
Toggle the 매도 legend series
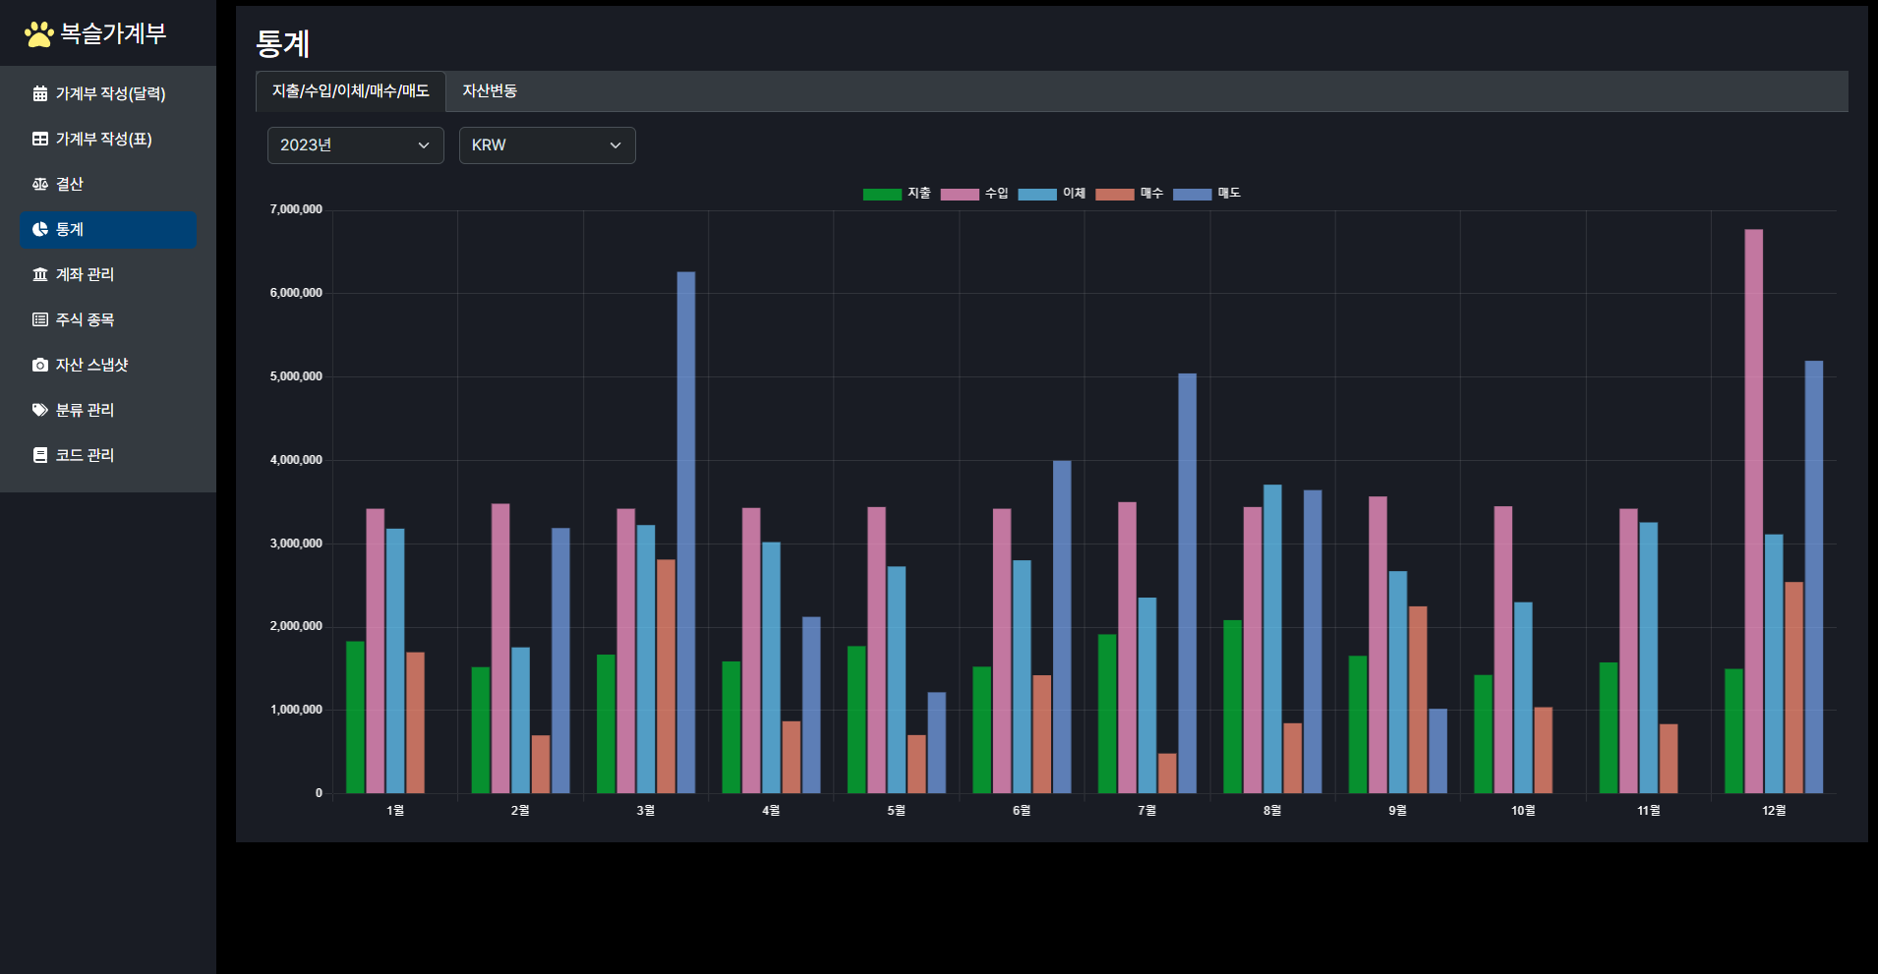(1207, 194)
